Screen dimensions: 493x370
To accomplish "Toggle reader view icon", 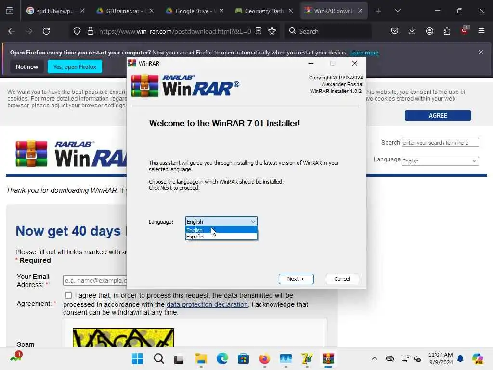I will pyautogui.click(x=259, y=31).
